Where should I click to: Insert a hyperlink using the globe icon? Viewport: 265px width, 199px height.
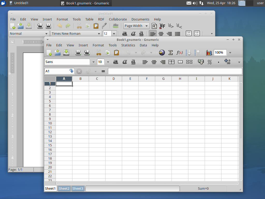162,53
